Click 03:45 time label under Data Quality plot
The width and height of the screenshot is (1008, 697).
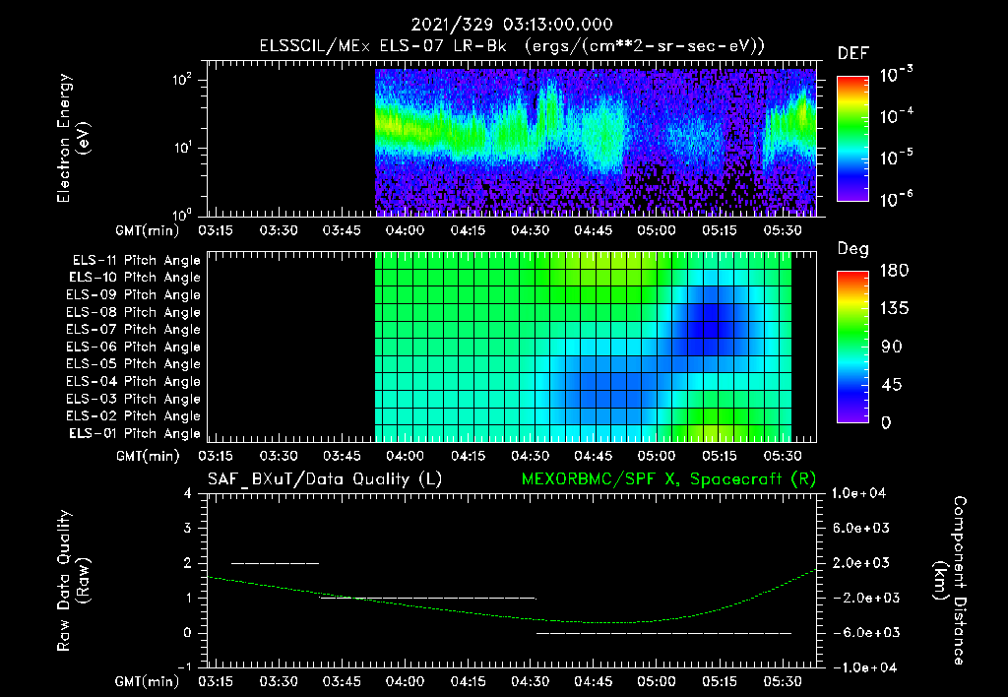pyautogui.click(x=342, y=681)
